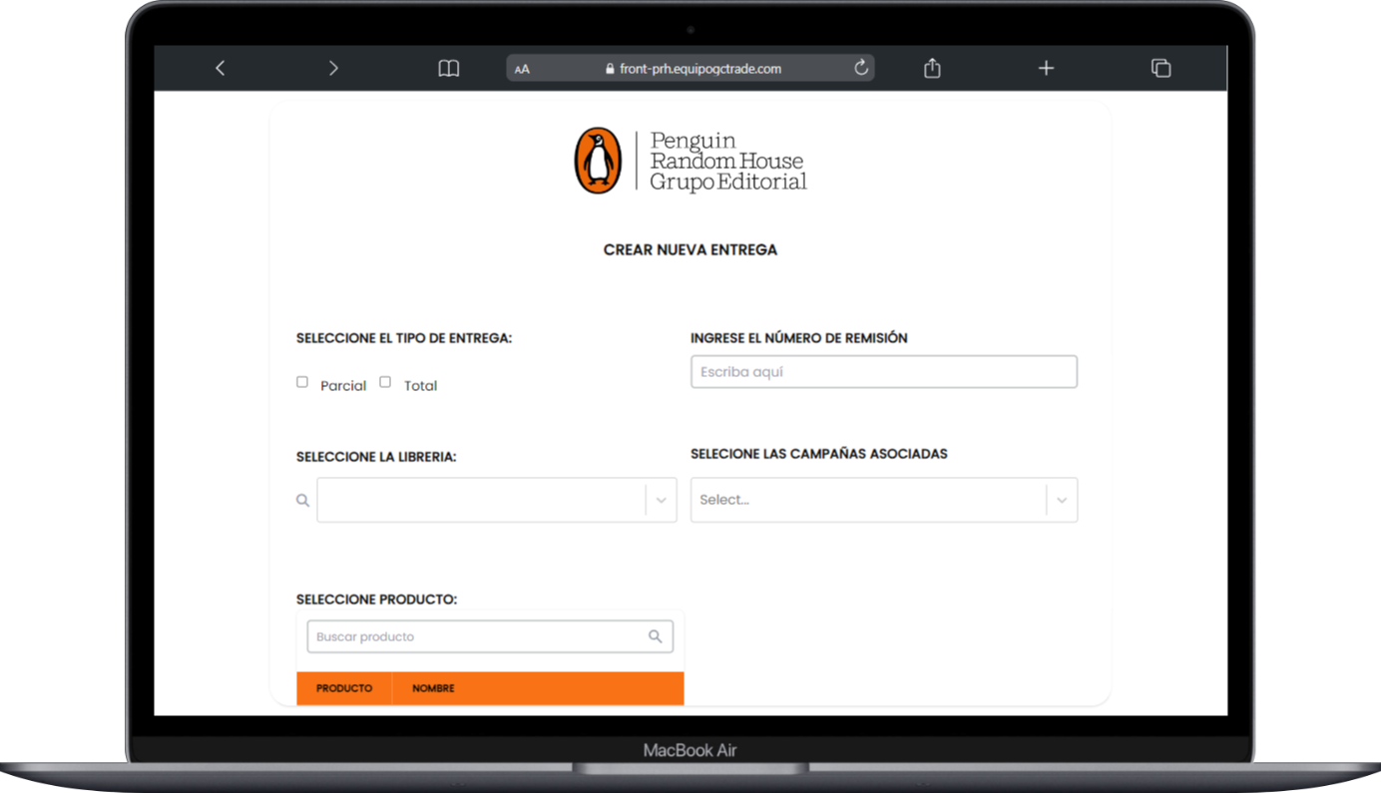
Task: Open the bookmarks sidebar icon
Action: [448, 68]
